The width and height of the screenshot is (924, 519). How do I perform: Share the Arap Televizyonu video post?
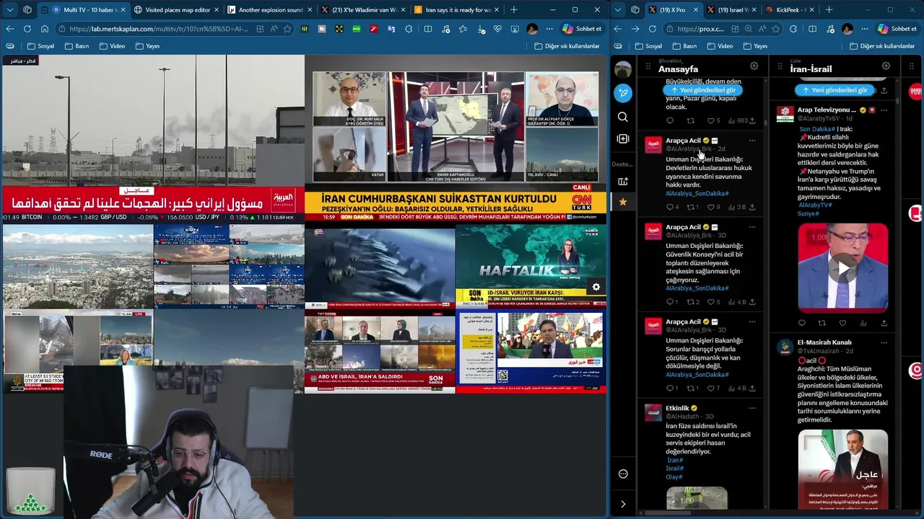click(x=884, y=323)
